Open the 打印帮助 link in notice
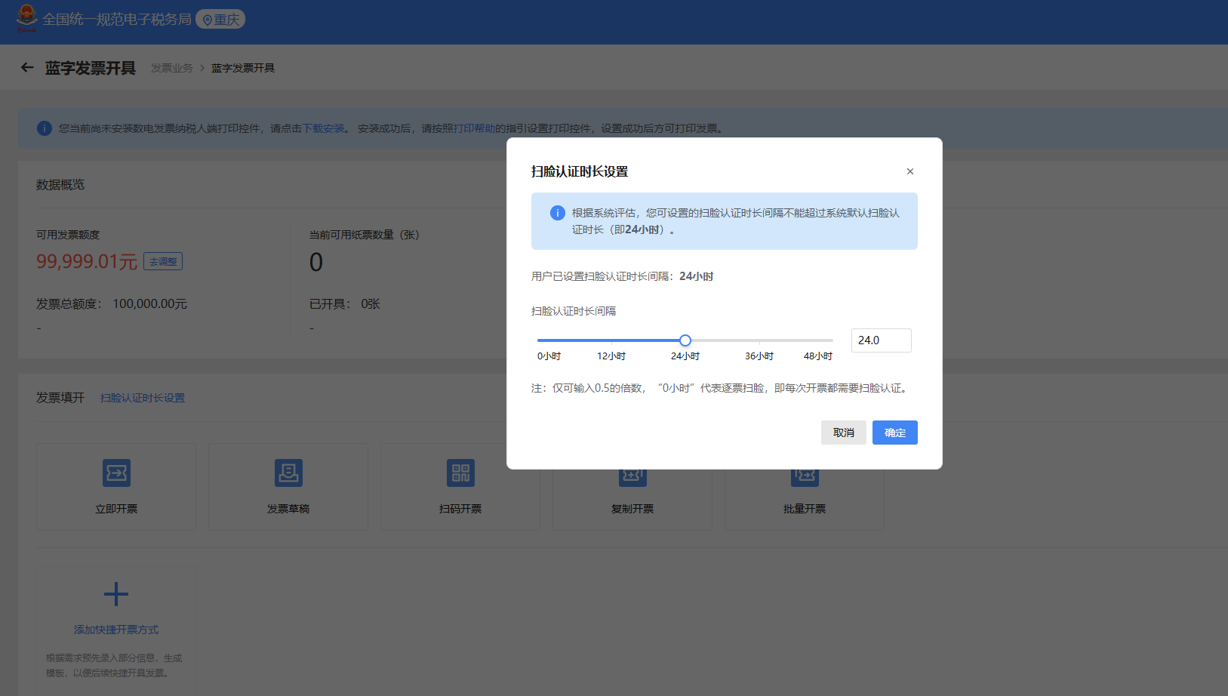 click(474, 128)
